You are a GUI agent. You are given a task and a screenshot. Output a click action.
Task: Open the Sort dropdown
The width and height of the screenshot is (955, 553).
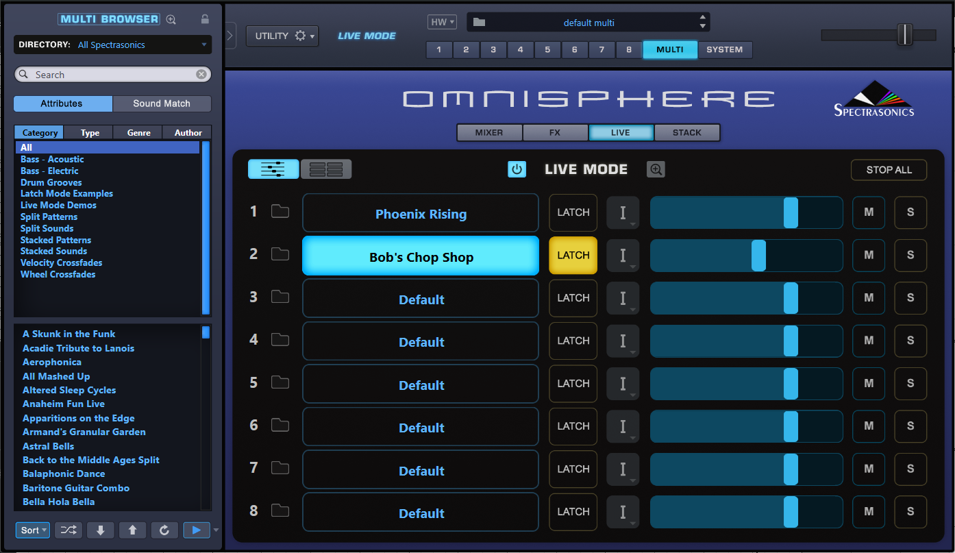pyautogui.click(x=33, y=530)
